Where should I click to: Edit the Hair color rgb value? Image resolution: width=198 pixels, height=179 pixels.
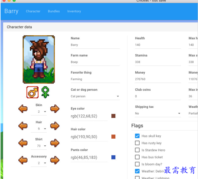pyautogui.click(x=89, y=137)
